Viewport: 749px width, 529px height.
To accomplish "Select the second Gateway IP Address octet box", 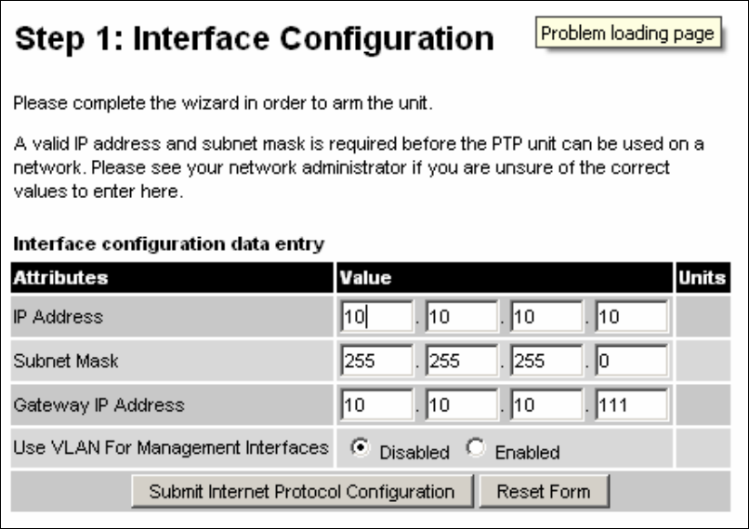I will tap(461, 405).
